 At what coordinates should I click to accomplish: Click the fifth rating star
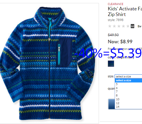[128, 26]
